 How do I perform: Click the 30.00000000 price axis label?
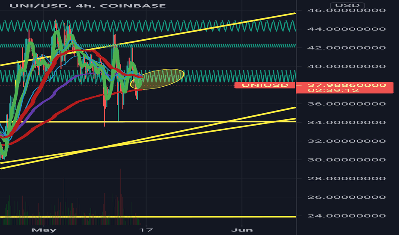[346, 160]
